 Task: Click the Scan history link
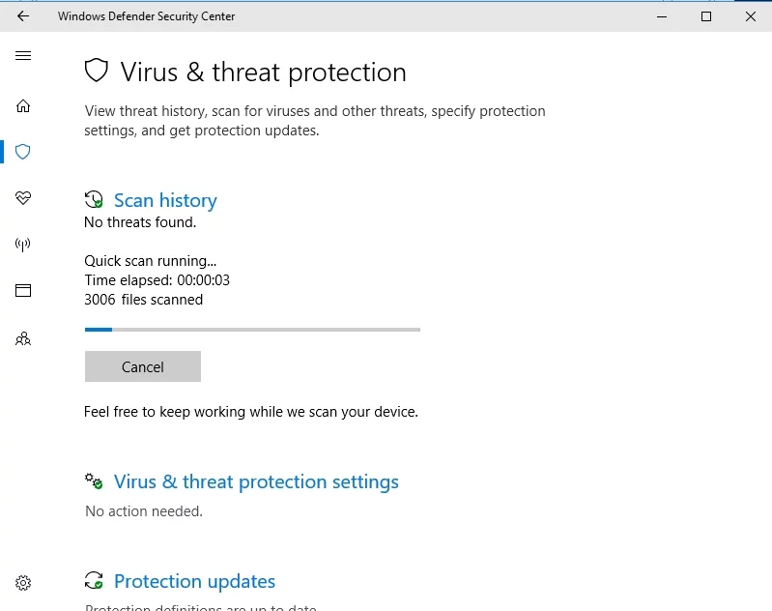[165, 200]
